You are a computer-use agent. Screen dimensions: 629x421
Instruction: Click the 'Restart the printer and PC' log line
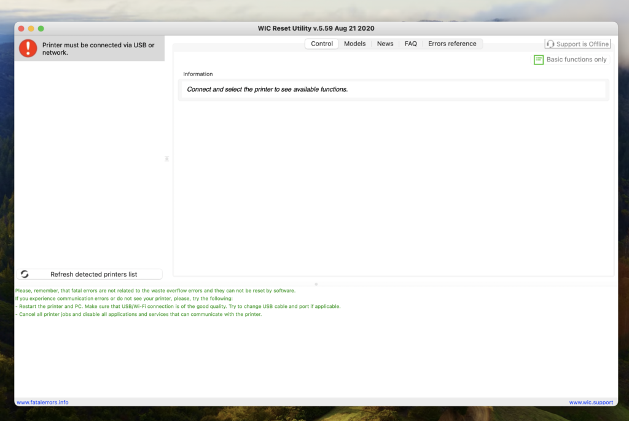[178, 306]
